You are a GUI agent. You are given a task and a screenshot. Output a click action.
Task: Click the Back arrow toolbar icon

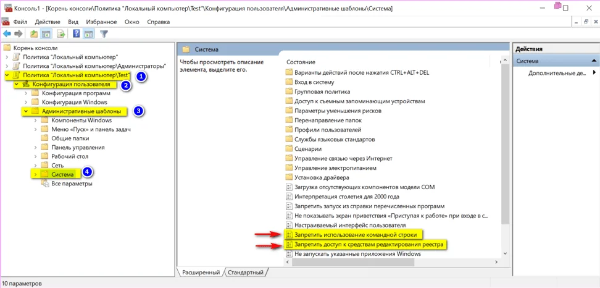click(7, 34)
